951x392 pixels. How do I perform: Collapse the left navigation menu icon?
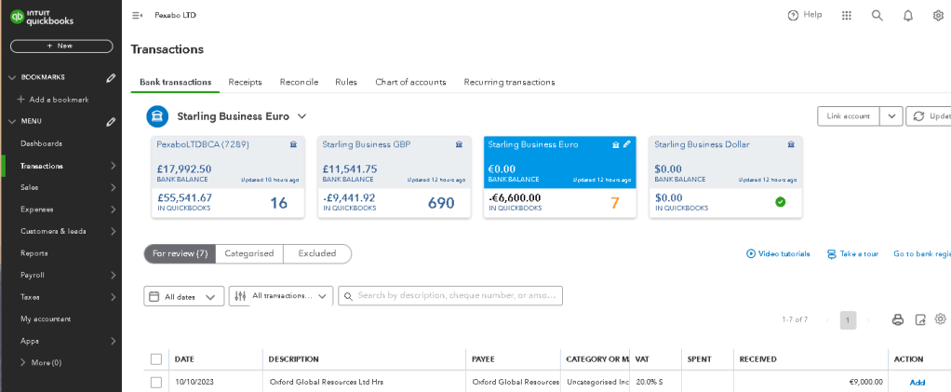(137, 15)
